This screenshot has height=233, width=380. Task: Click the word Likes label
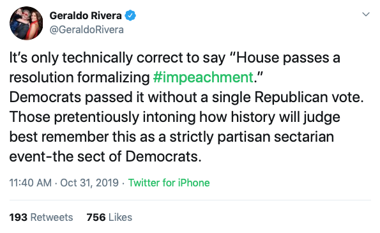pos(121,217)
